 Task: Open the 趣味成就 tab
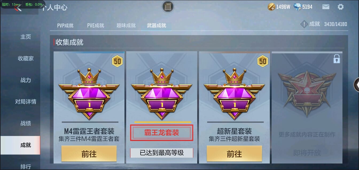(126, 26)
